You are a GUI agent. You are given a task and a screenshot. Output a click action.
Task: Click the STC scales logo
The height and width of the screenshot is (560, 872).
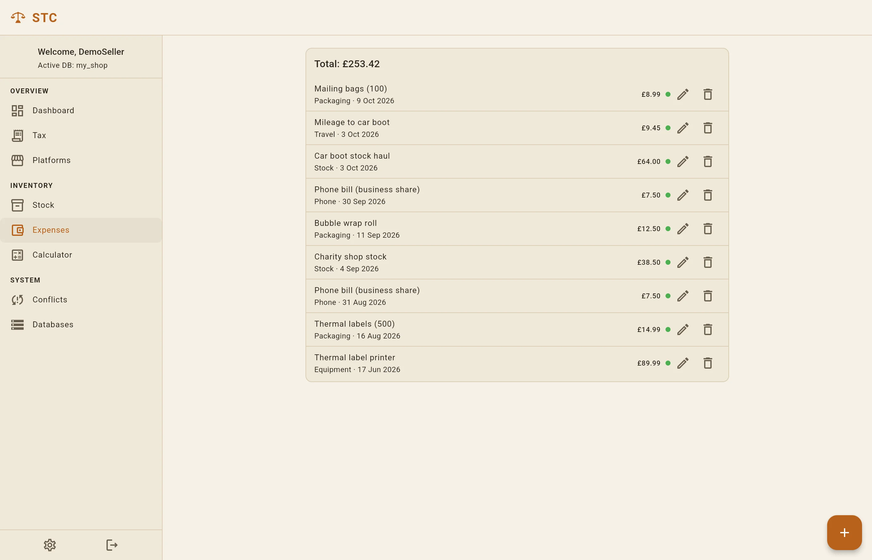click(x=18, y=17)
